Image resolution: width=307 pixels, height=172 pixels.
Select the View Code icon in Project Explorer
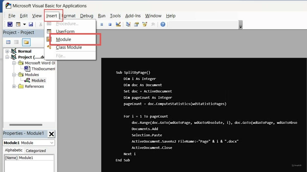tap(8, 42)
